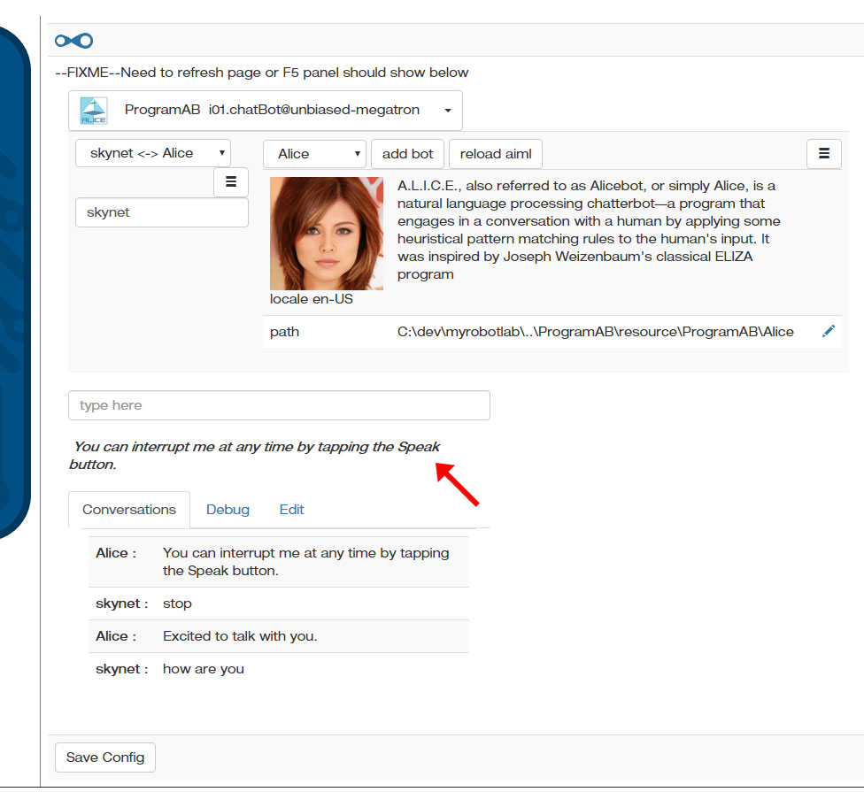Switch to the Debug tab
Image resolution: width=864 pixels, height=792 pixels.
[x=228, y=510]
